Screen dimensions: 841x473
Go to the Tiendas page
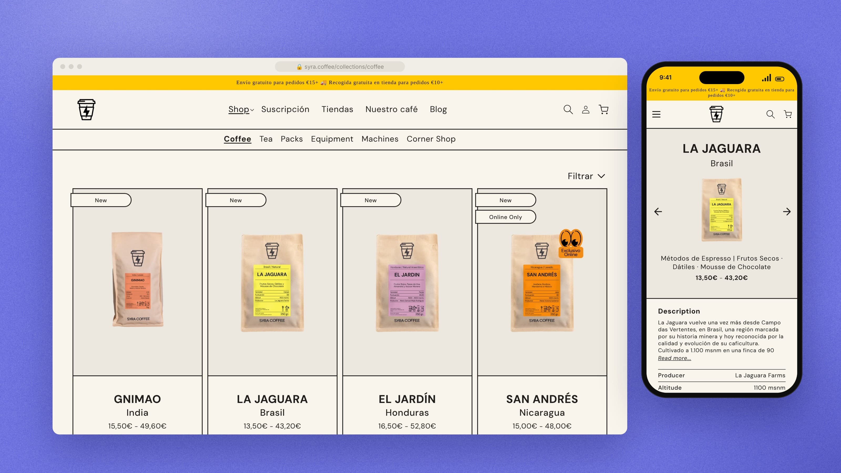(337, 109)
